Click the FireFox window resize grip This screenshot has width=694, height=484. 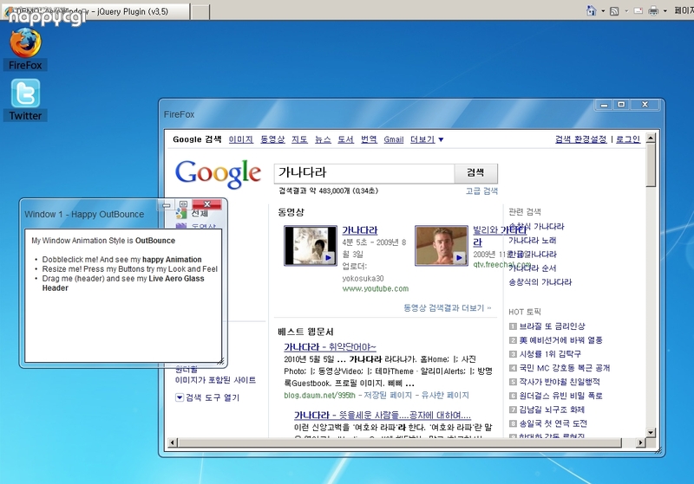[658, 450]
